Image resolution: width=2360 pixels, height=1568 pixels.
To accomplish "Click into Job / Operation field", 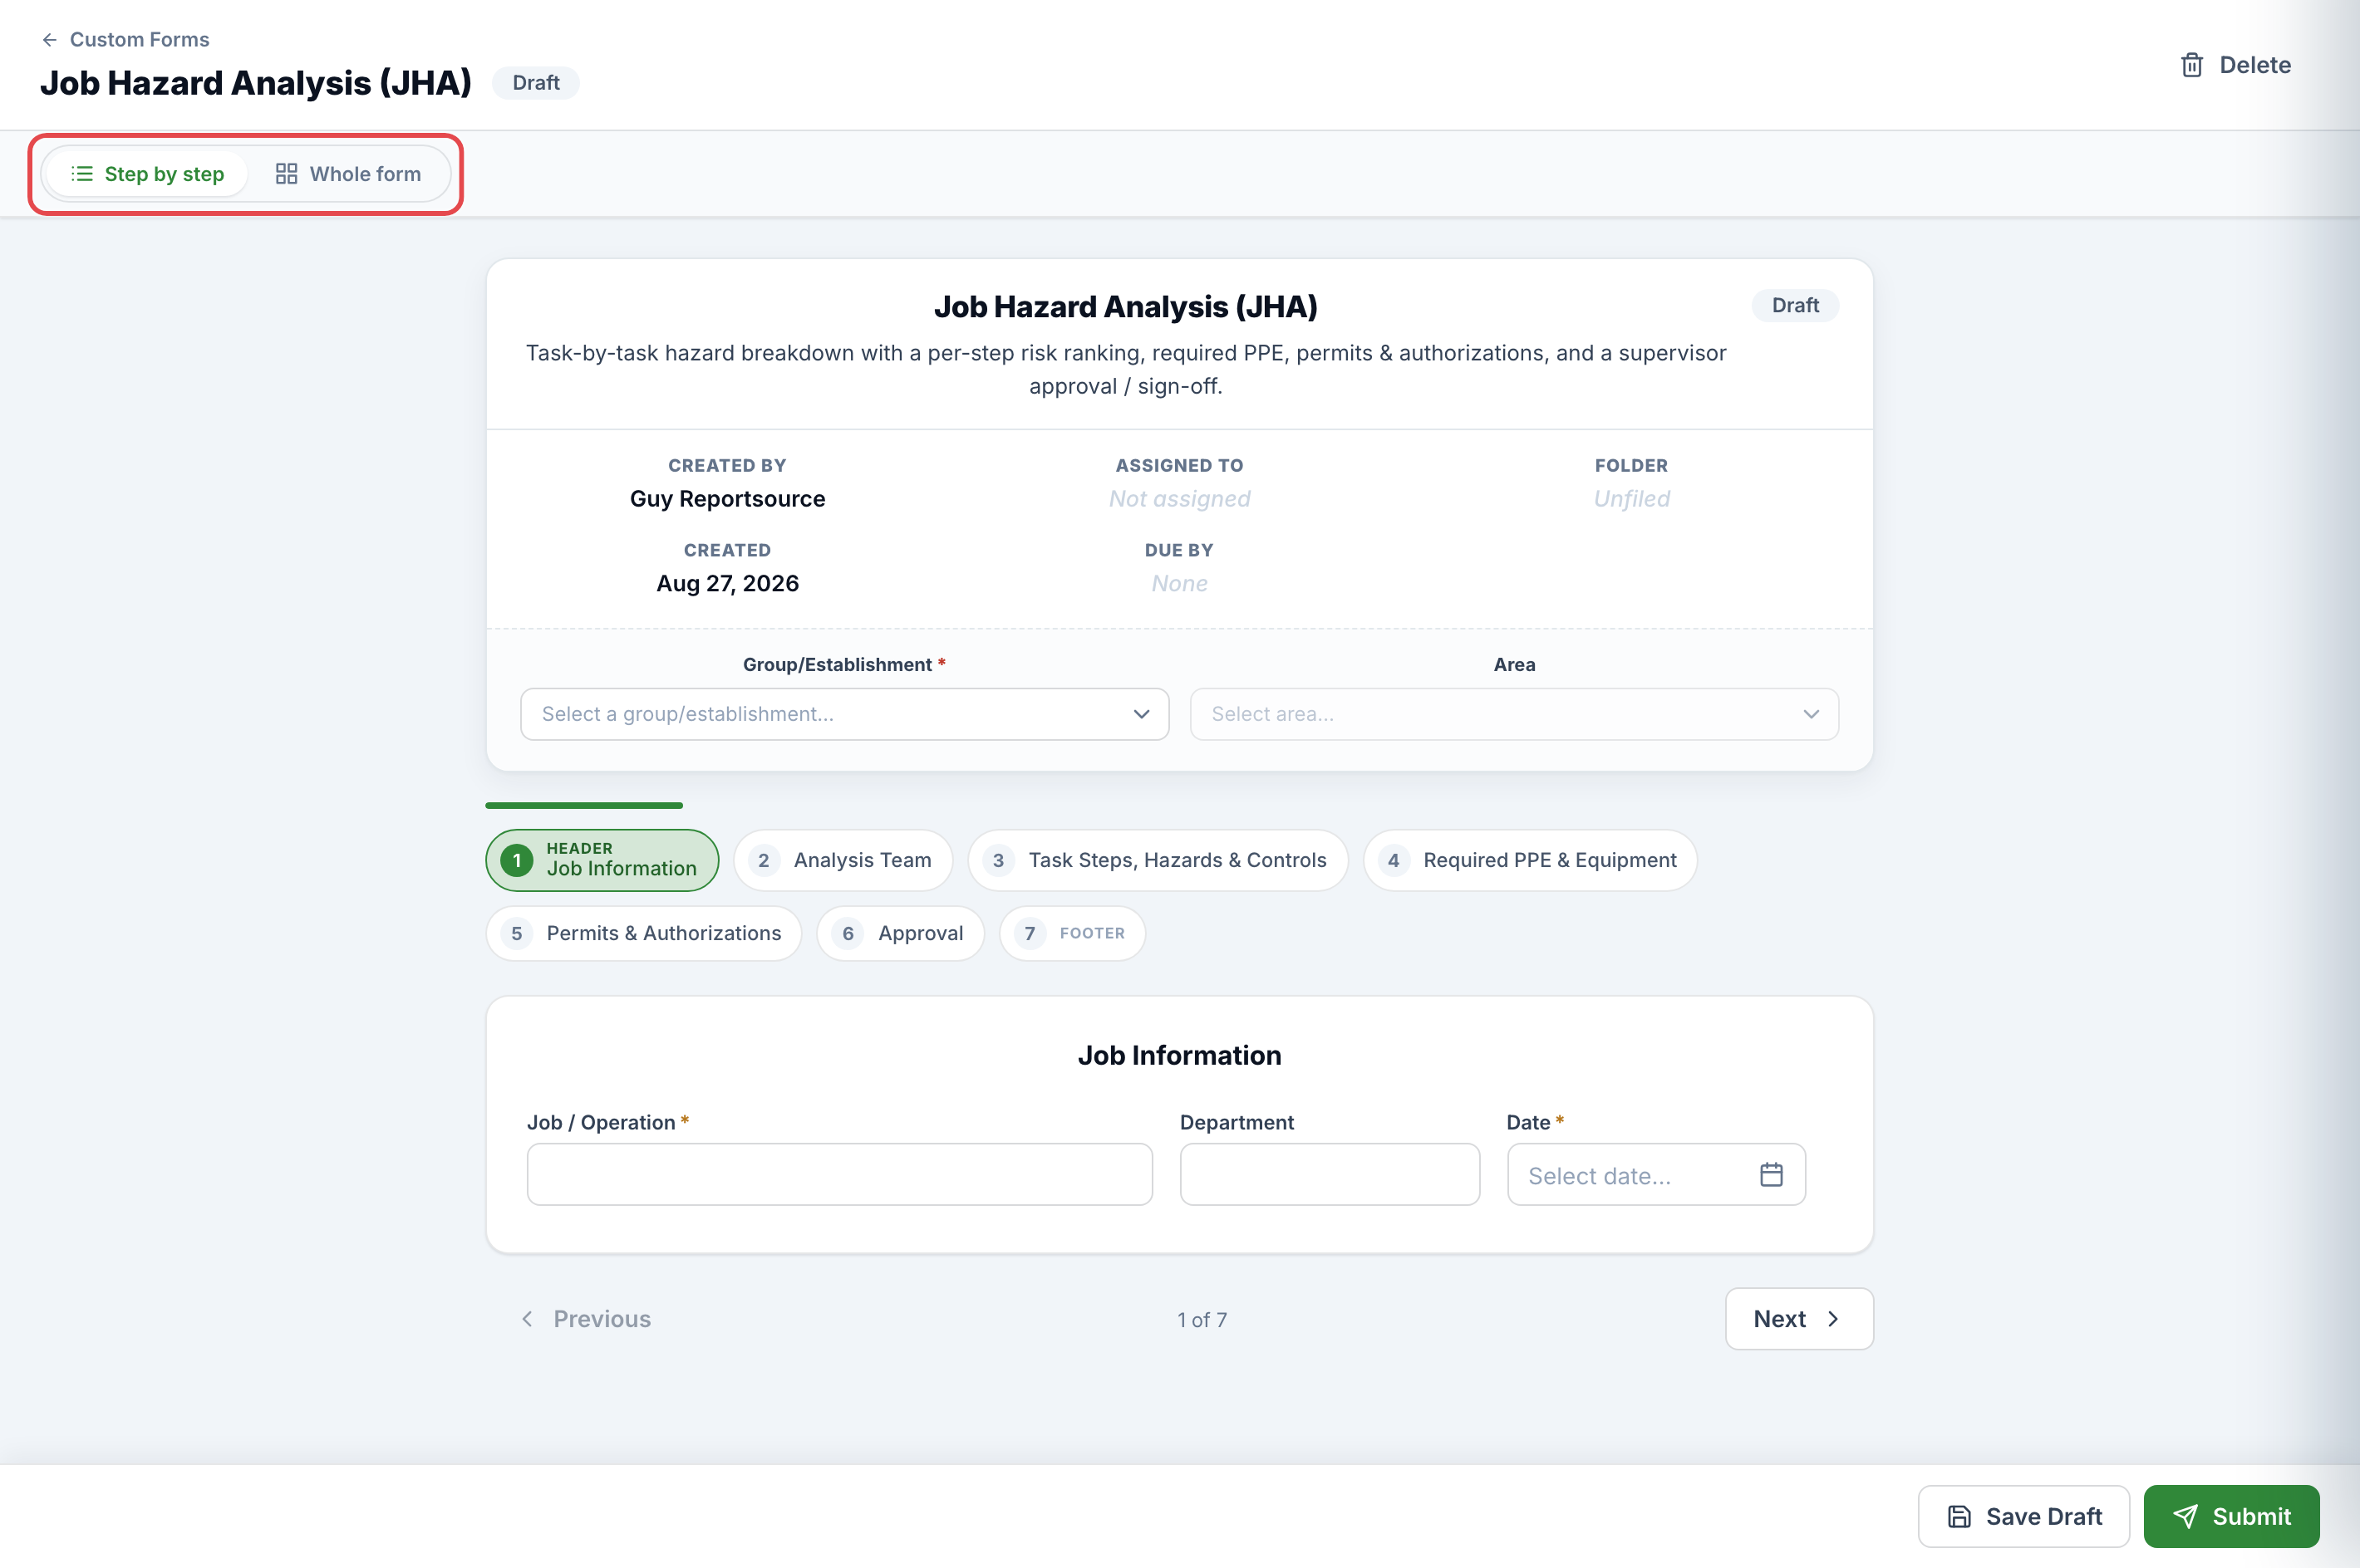I will pos(839,1174).
